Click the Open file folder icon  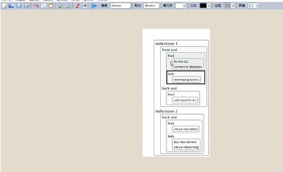point(11,6)
